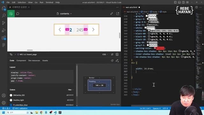
Task: Select the wai-aria.html editor tab
Action: click(131, 7)
